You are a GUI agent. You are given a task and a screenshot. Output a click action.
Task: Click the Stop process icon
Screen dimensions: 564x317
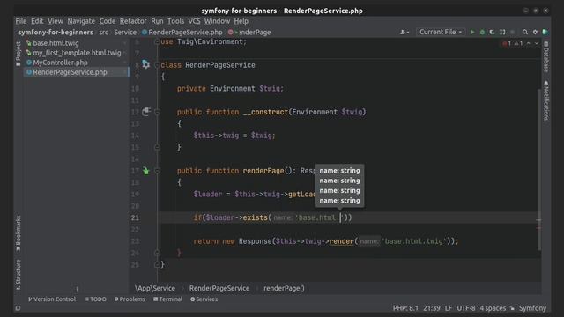[512, 33]
